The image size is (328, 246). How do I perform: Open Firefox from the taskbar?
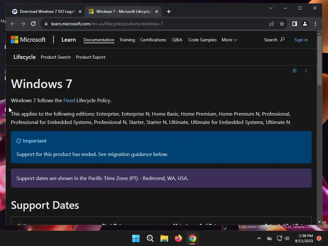(x=178, y=238)
